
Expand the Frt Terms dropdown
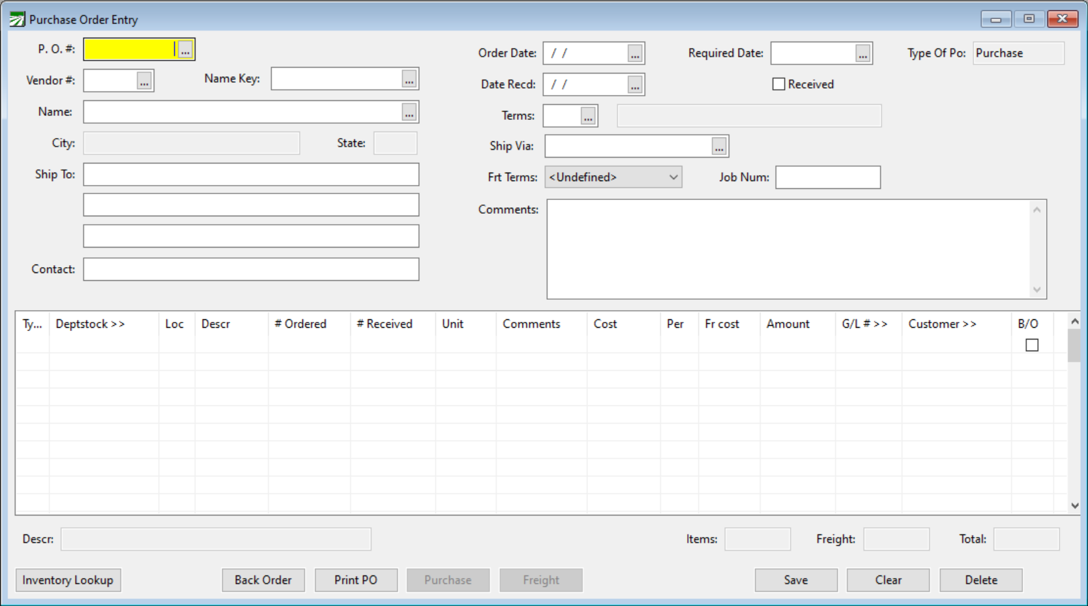tap(673, 177)
